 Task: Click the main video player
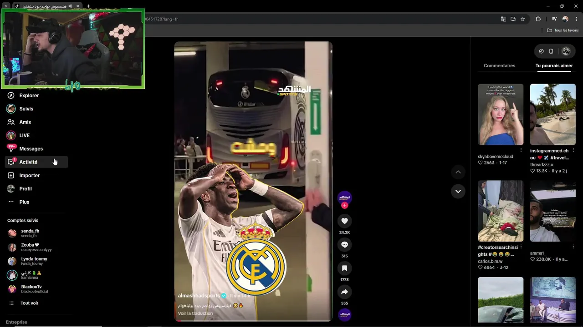click(x=253, y=181)
